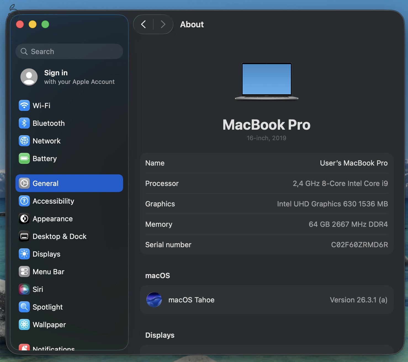
Task: Click Intel UHD Graphics 630 value
Action: (332, 204)
